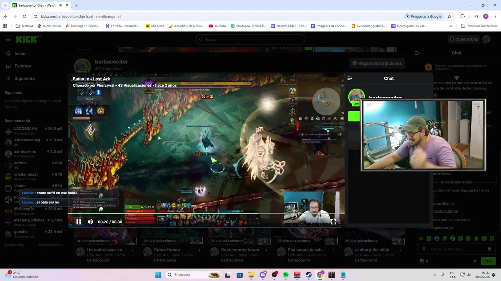Click the Obtén KICKs button

tap(463, 39)
